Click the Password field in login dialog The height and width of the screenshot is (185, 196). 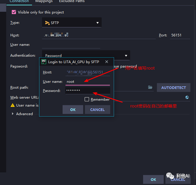[x=88, y=91]
